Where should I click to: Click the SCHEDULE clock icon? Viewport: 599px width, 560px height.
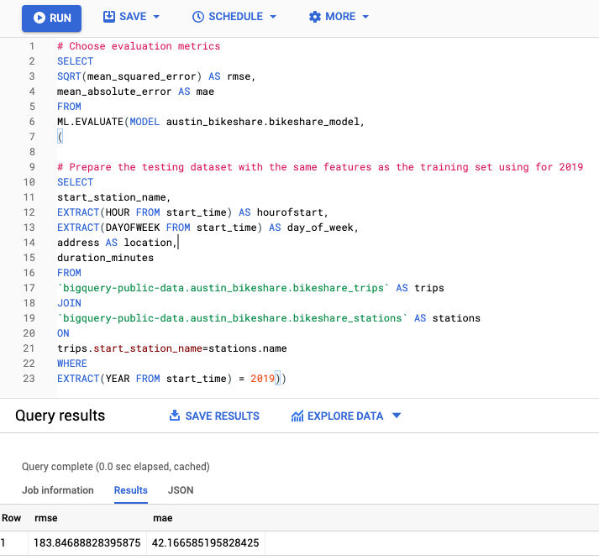pyautogui.click(x=198, y=17)
